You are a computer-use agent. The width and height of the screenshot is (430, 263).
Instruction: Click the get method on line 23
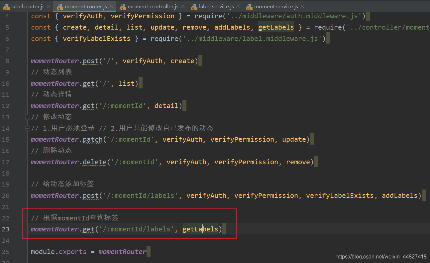click(x=89, y=229)
